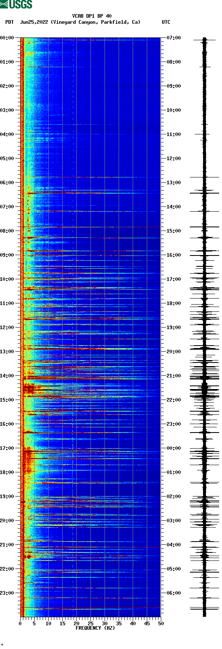Click the PDT time label 20:00
The height and width of the screenshot is (649, 222).
coord(7,521)
